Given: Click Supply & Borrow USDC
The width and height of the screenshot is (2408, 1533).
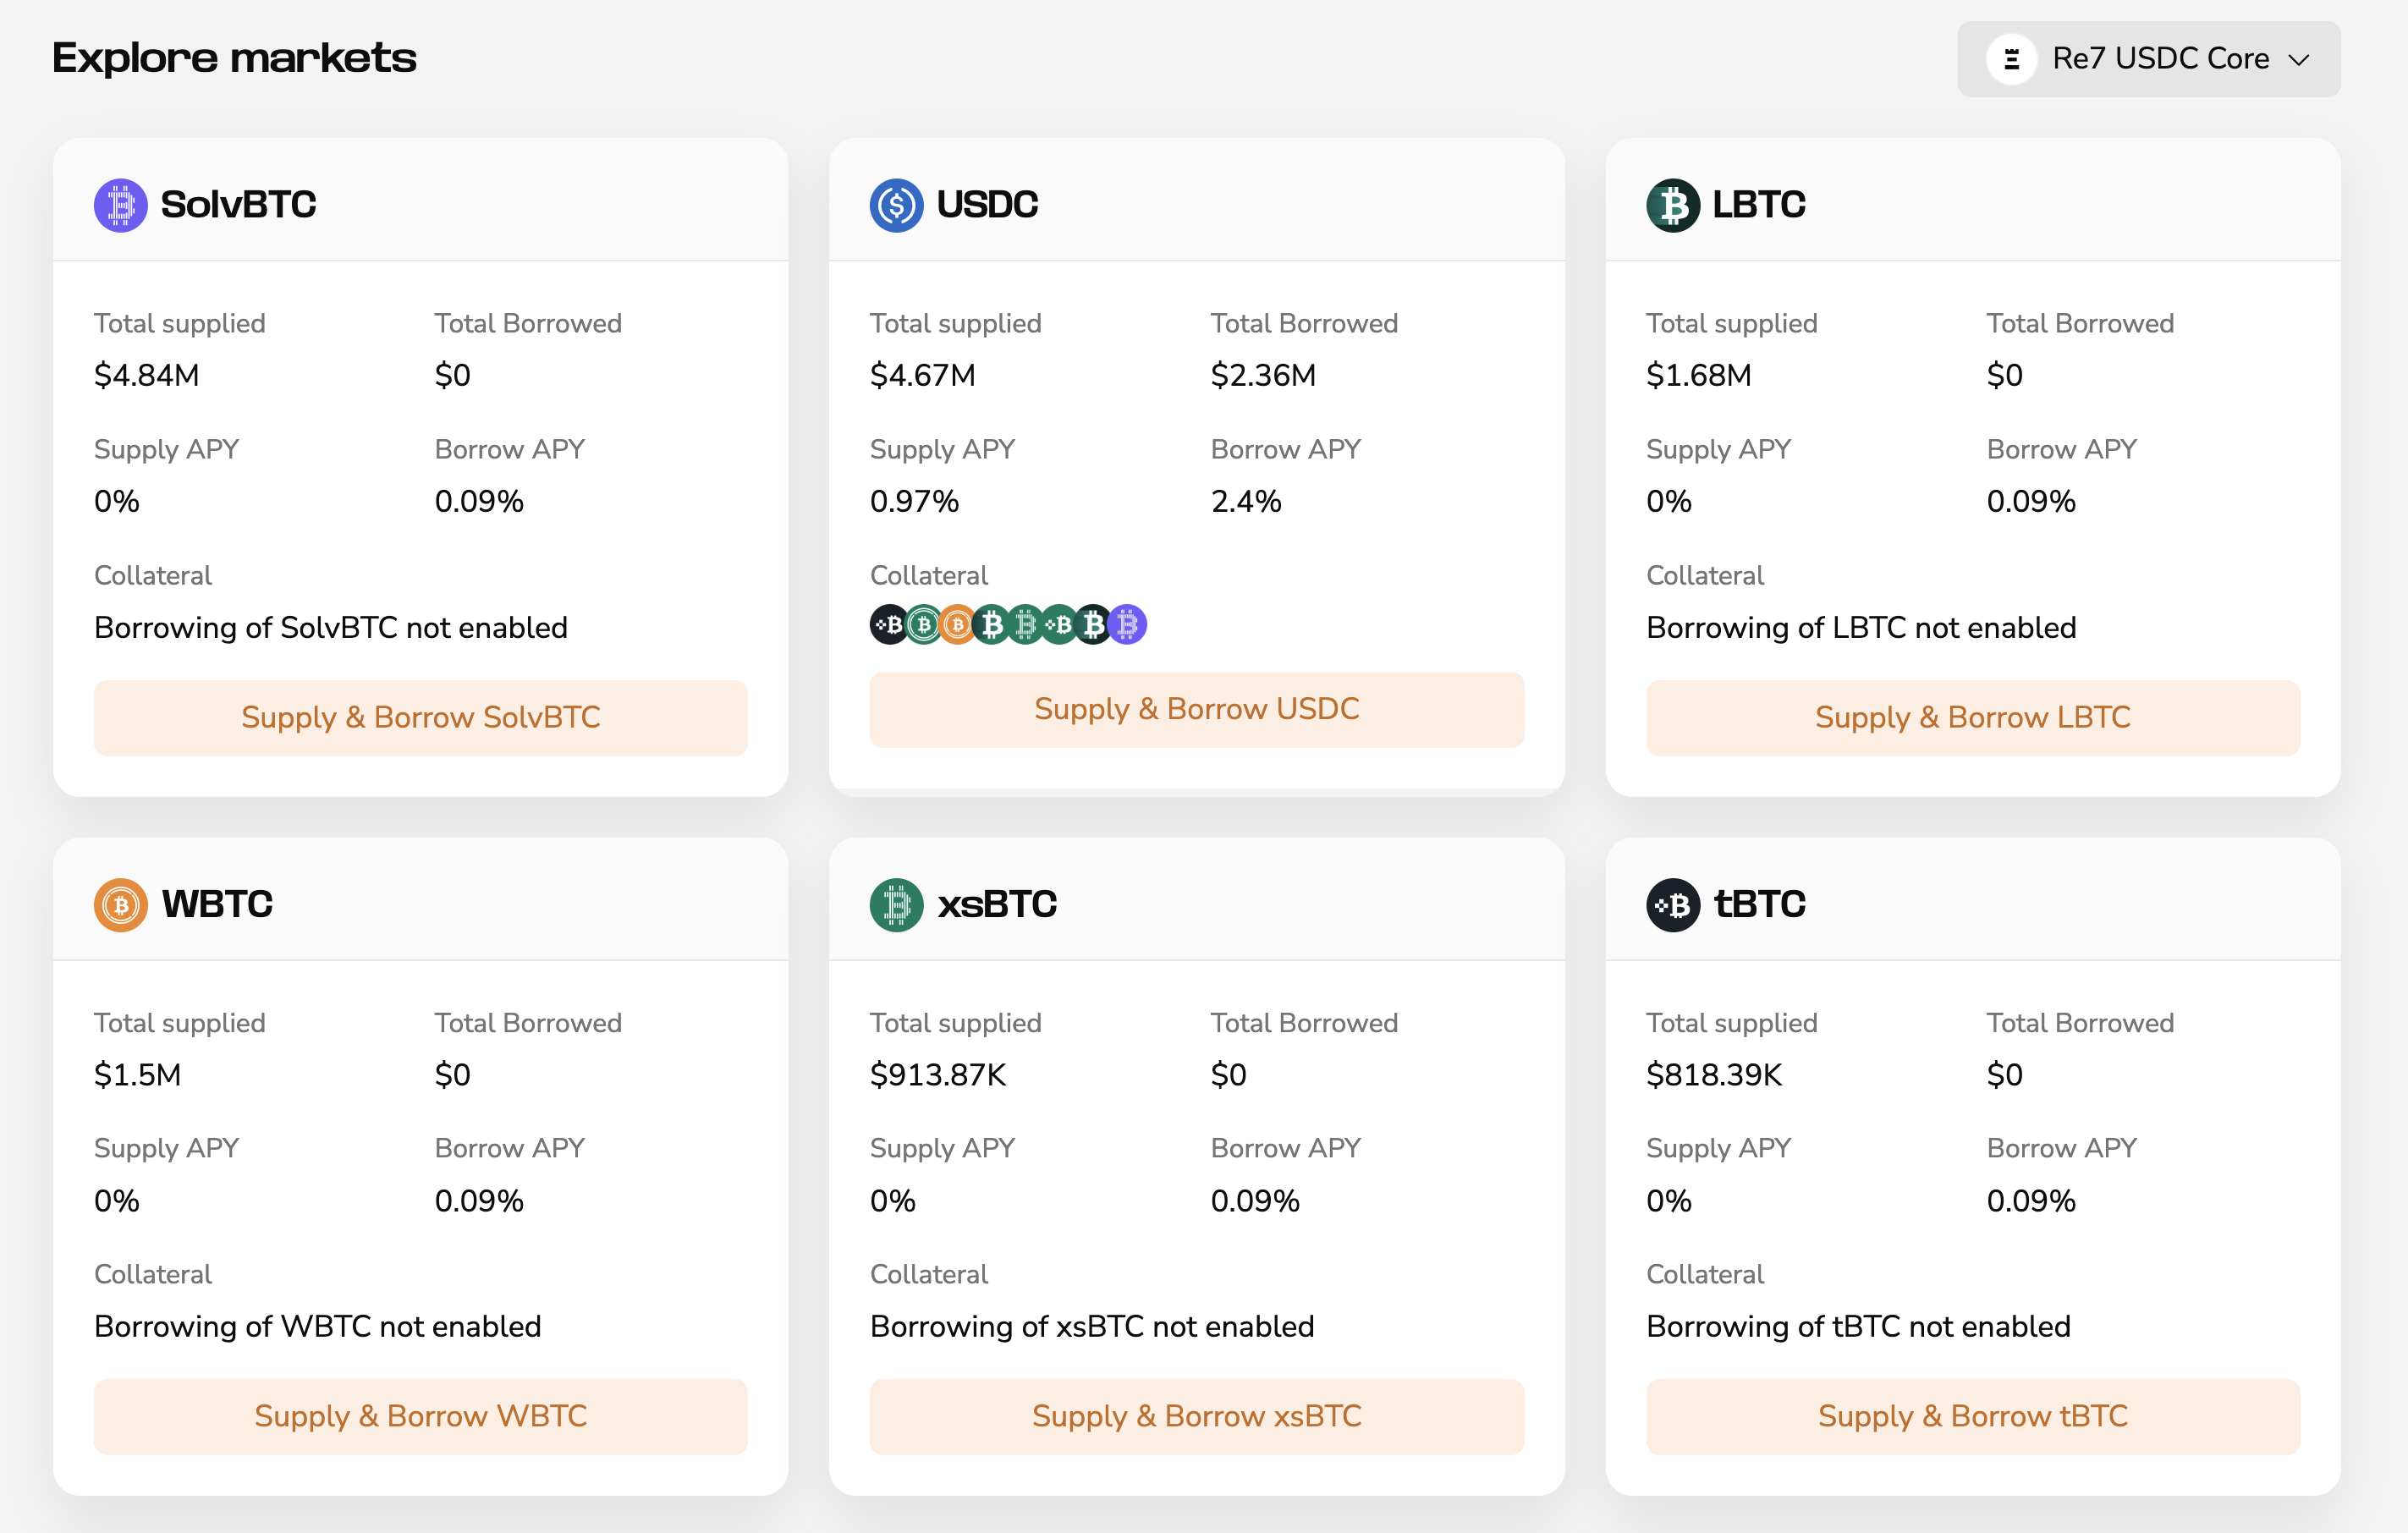Looking at the screenshot, I should [x=1196, y=709].
